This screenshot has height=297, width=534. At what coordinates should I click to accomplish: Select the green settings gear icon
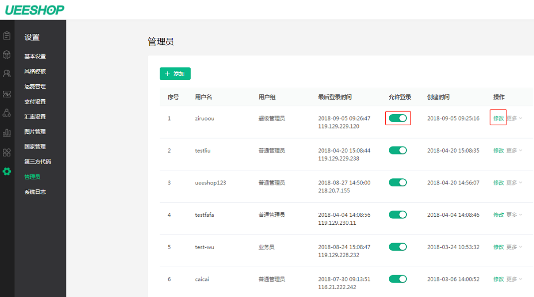[7, 171]
